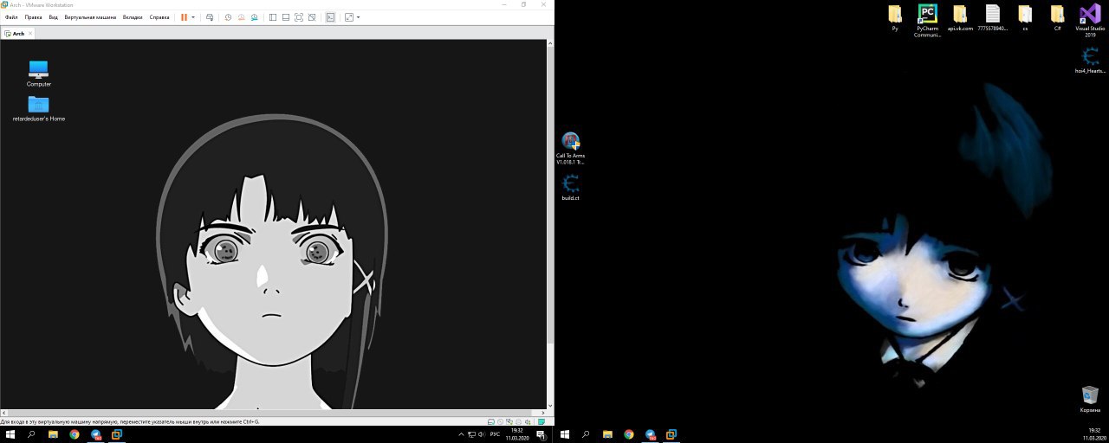Viewport: 1109px width, 443px height.
Task: Toggle the console view toolbar button
Action: [330, 17]
